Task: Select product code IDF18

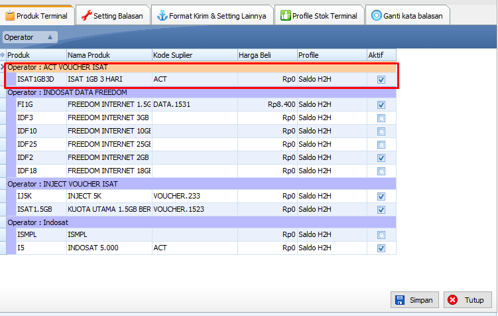Action: click(x=41, y=171)
